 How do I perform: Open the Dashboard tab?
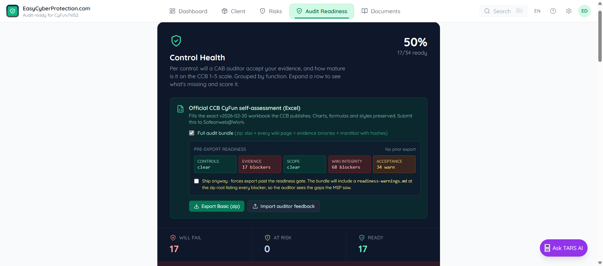pyautogui.click(x=188, y=11)
